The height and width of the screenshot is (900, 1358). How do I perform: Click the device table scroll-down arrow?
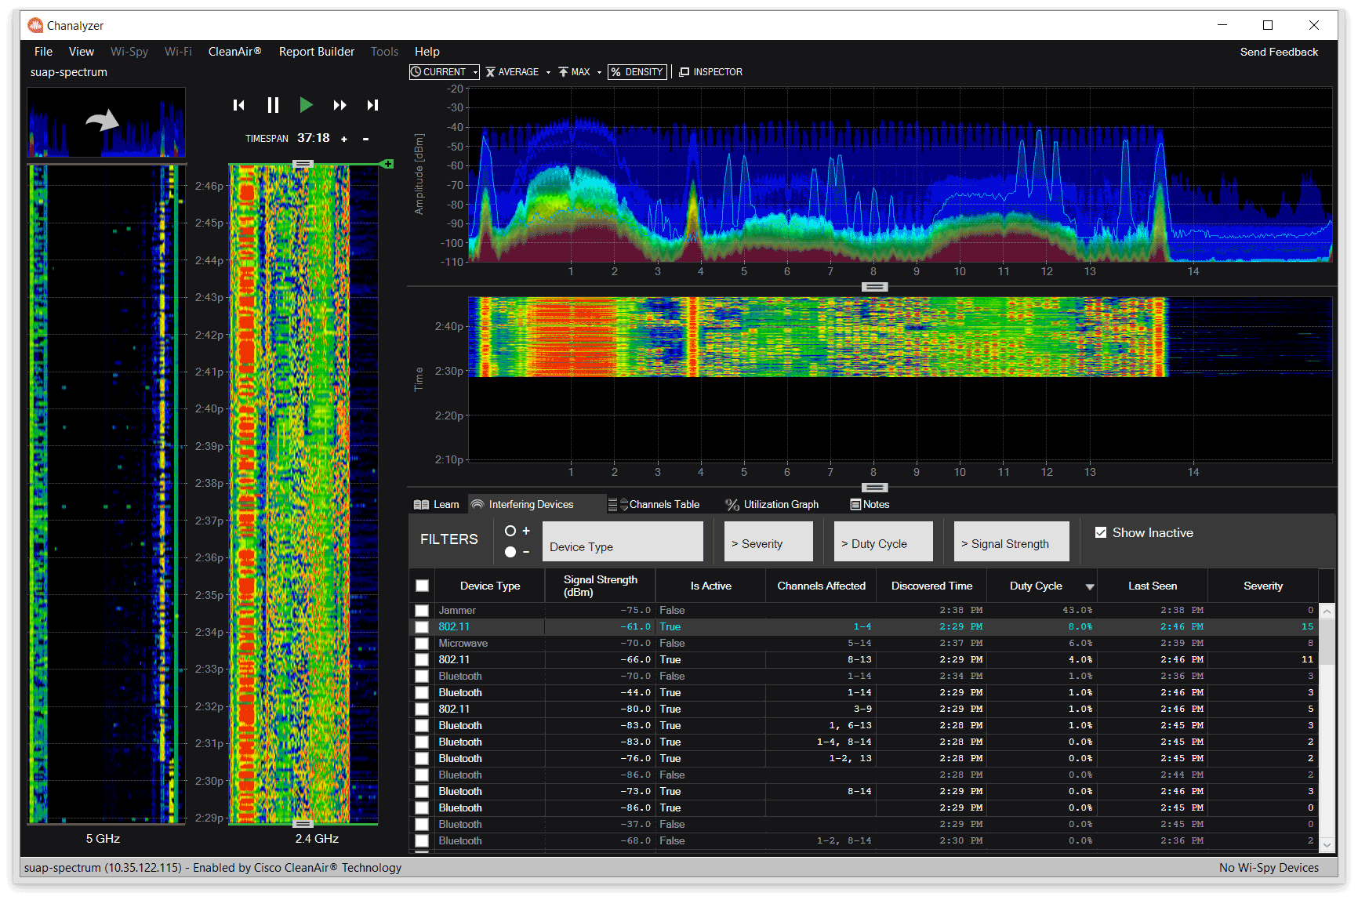[x=1327, y=844]
